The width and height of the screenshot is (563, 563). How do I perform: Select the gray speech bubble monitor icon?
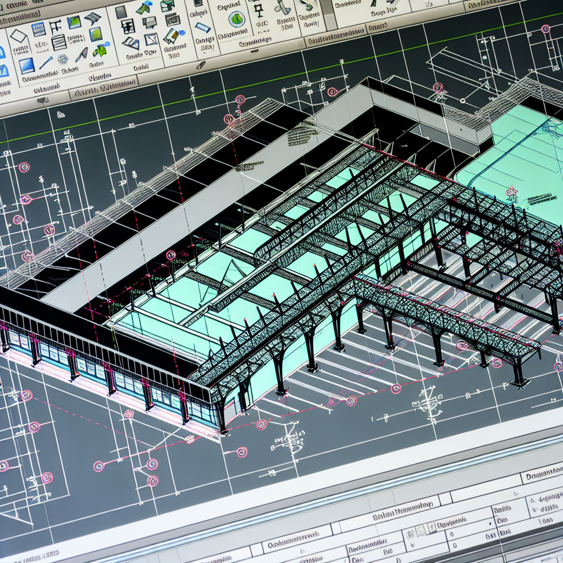148,22
